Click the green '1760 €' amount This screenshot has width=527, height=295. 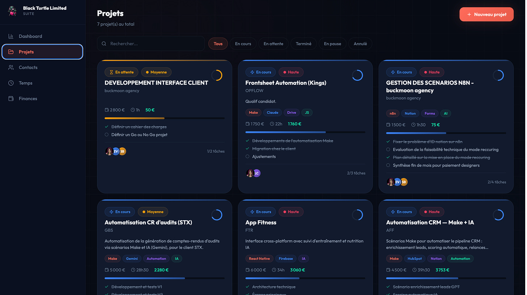[x=295, y=124]
